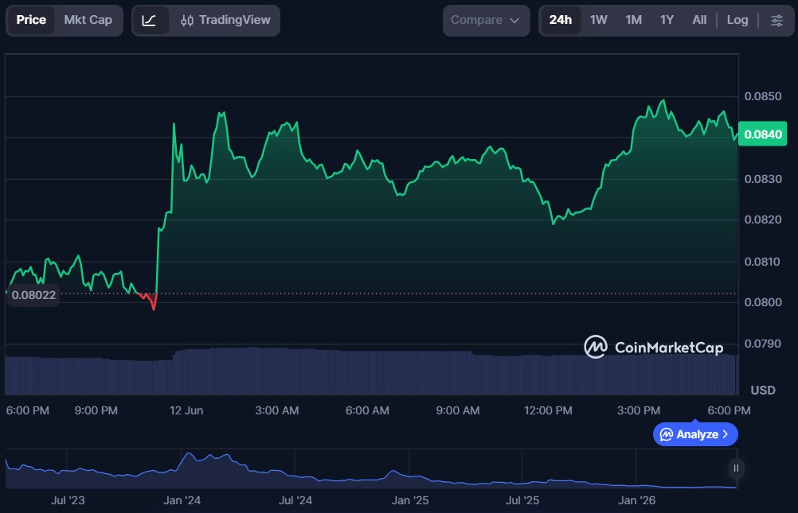
Task: Select the All time range
Action: pyautogui.click(x=699, y=20)
